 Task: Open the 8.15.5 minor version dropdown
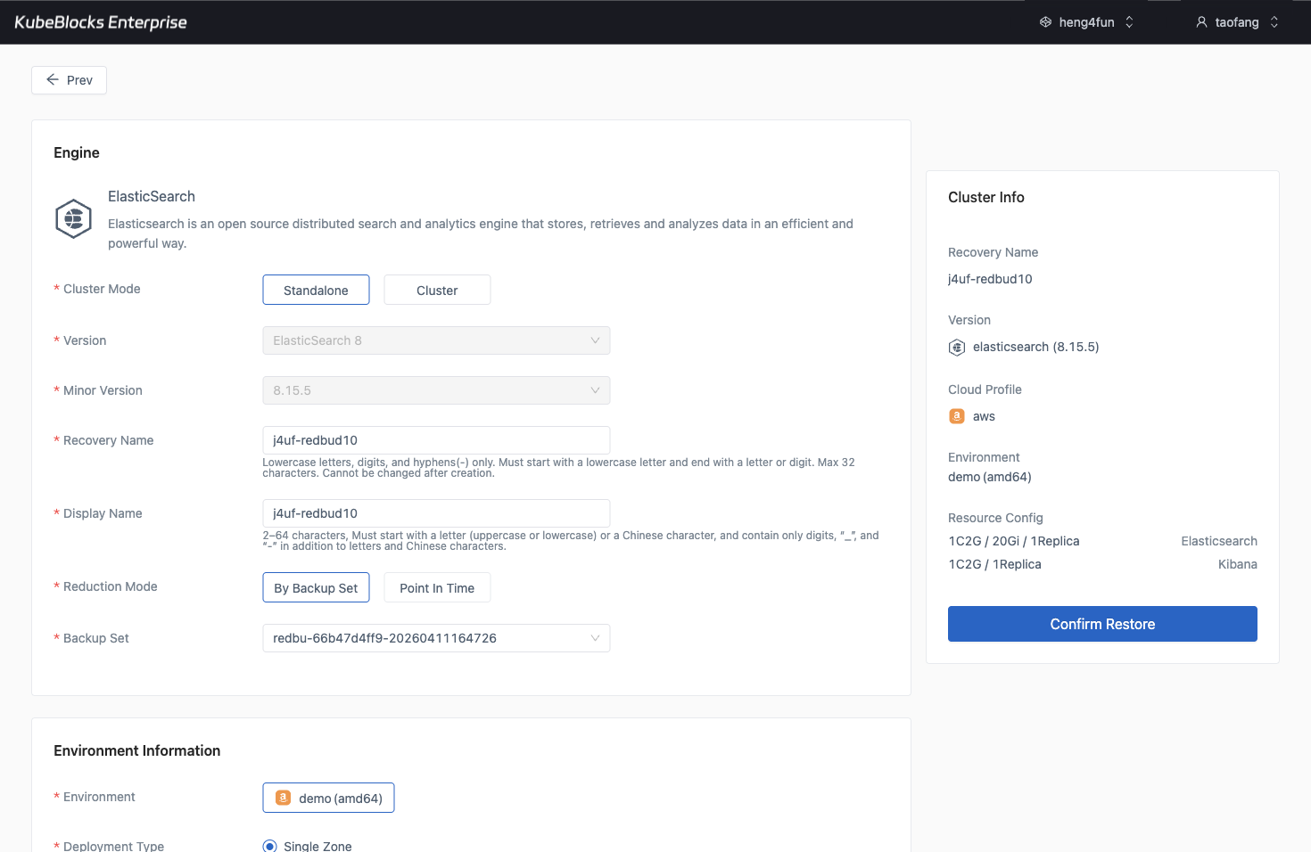(x=436, y=390)
